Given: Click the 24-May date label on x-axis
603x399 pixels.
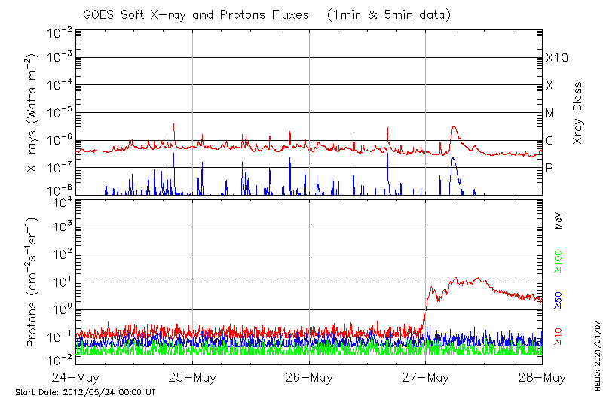Looking at the screenshot, I should [x=77, y=376].
